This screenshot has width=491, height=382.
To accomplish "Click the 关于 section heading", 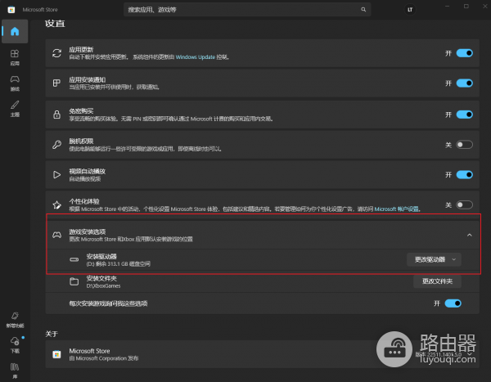I will (52, 334).
